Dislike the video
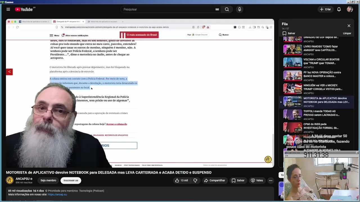This screenshot has height=202, width=360. tap(195, 180)
